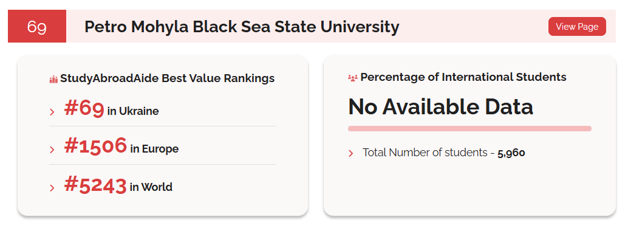
Task: Click the in Europe label text
Action: click(x=154, y=149)
